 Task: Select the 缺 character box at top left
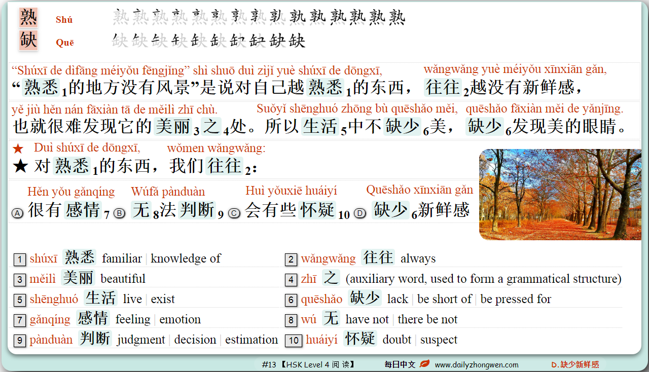28,40
